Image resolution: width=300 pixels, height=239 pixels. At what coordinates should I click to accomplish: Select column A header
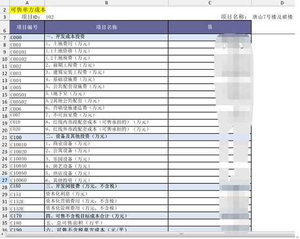(x=27, y=3)
